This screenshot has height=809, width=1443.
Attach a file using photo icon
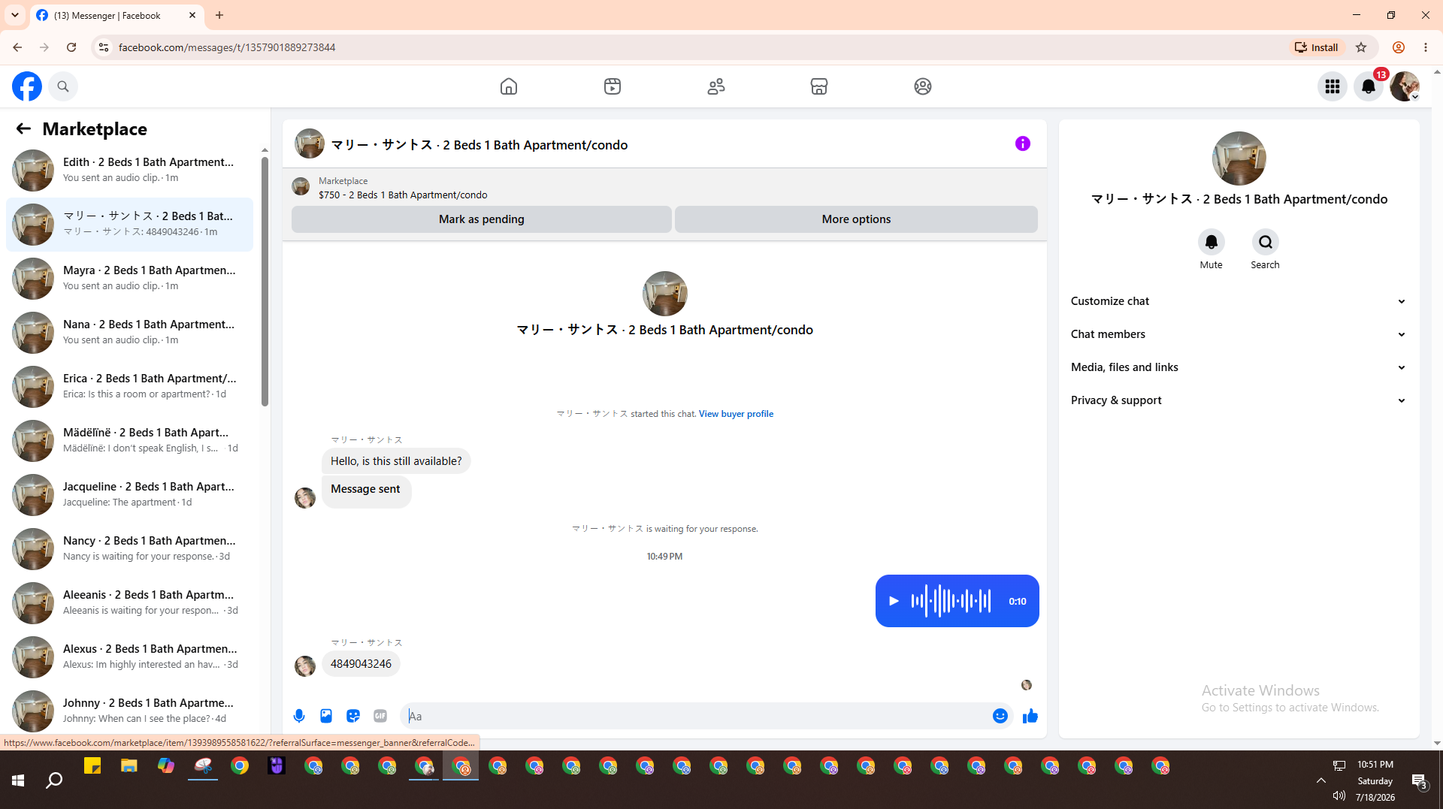(x=326, y=716)
